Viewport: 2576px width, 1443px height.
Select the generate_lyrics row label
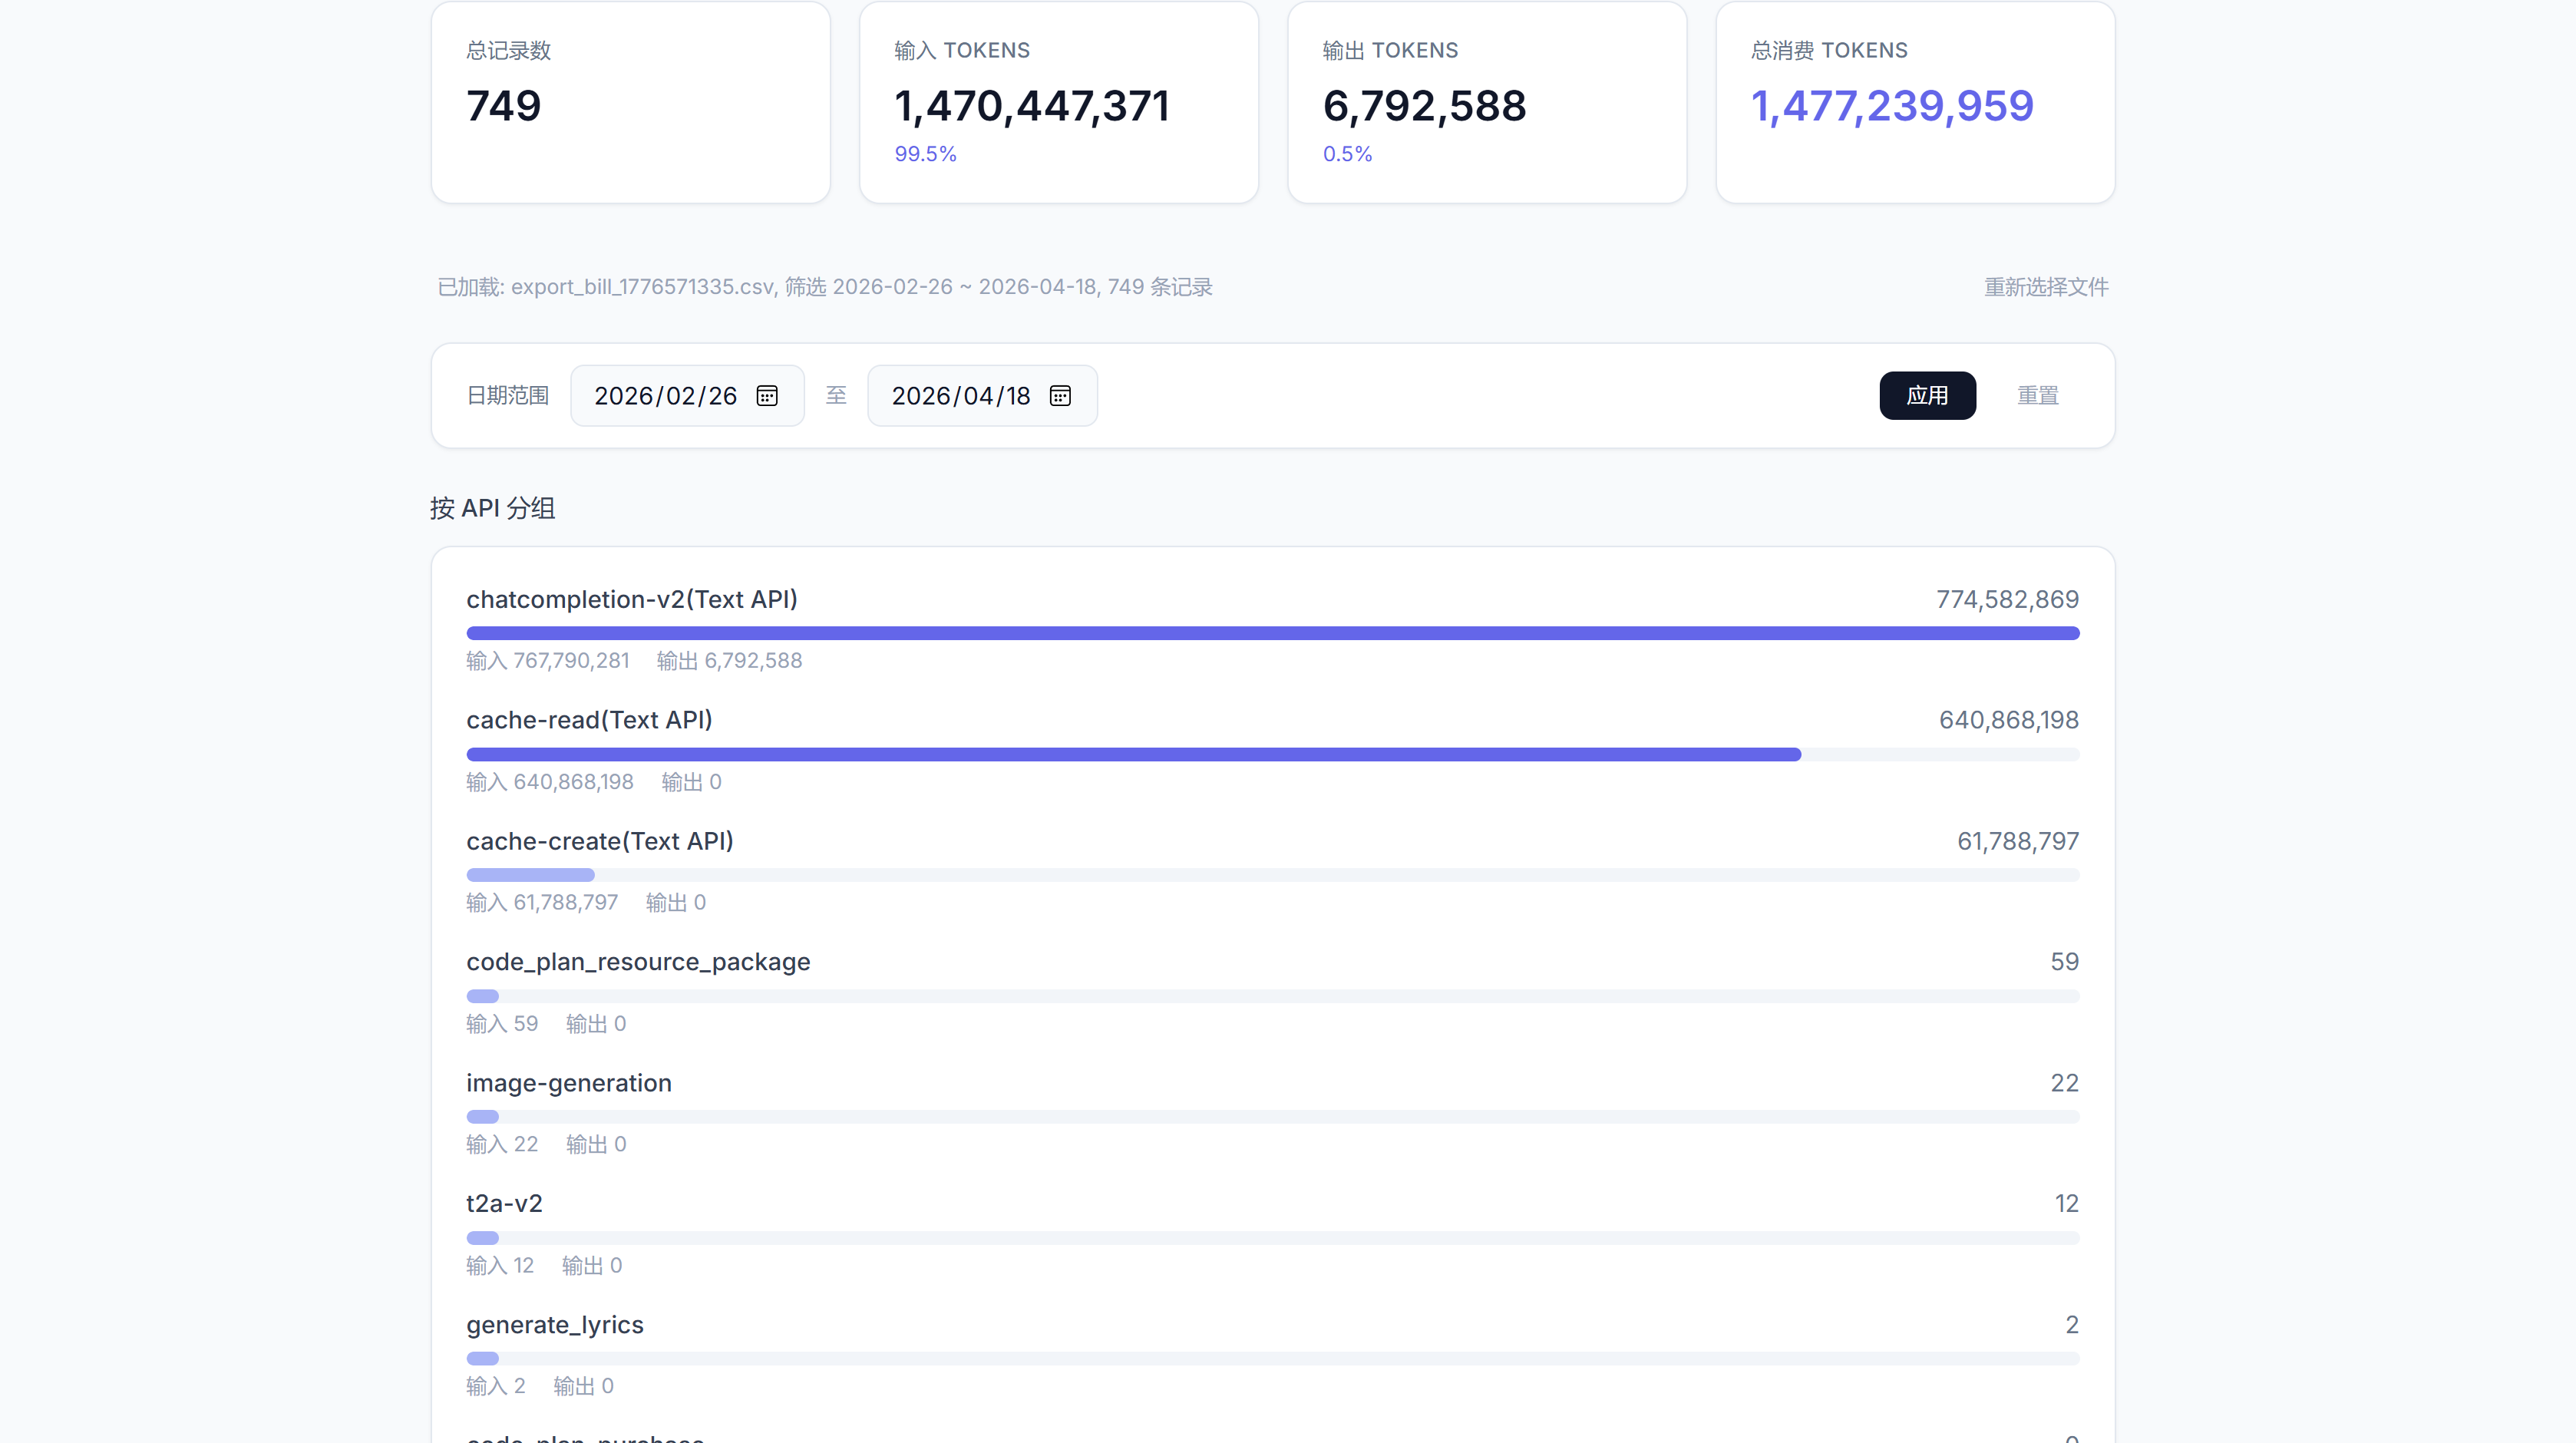pyautogui.click(x=555, y=1325)
